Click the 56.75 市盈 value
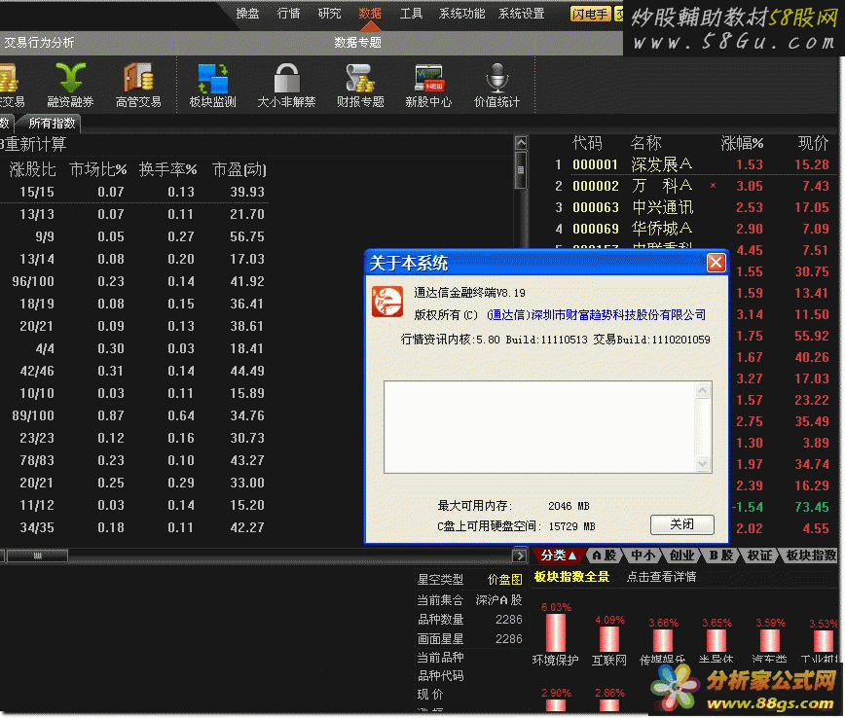 [x=247, y=236]
